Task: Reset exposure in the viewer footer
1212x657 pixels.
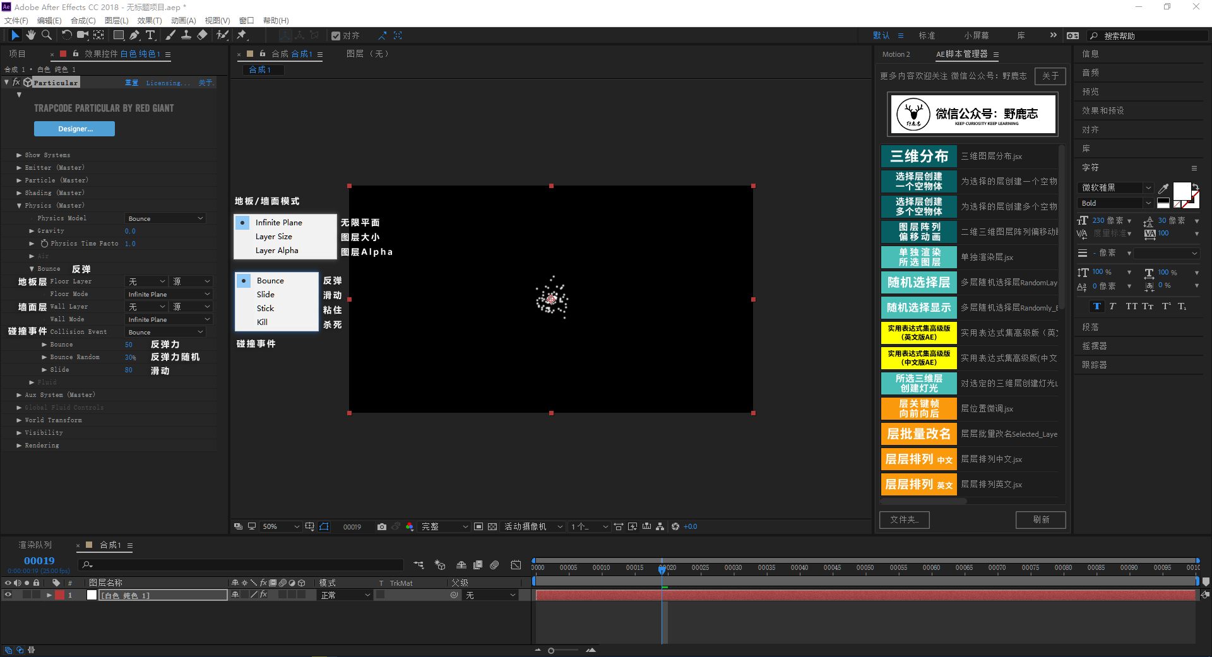Action: pos(675,526)
